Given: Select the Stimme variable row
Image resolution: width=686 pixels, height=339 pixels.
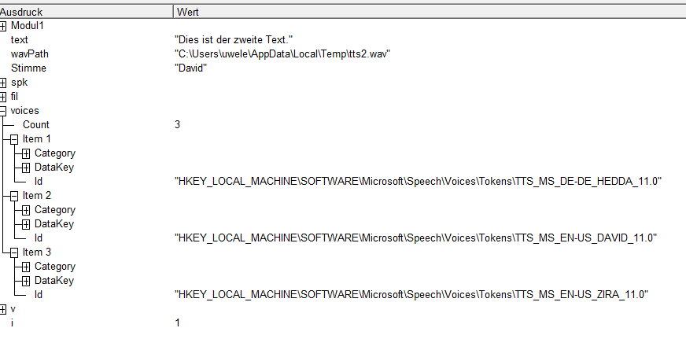Looking at the screenshot, I should tap(343, 68).
